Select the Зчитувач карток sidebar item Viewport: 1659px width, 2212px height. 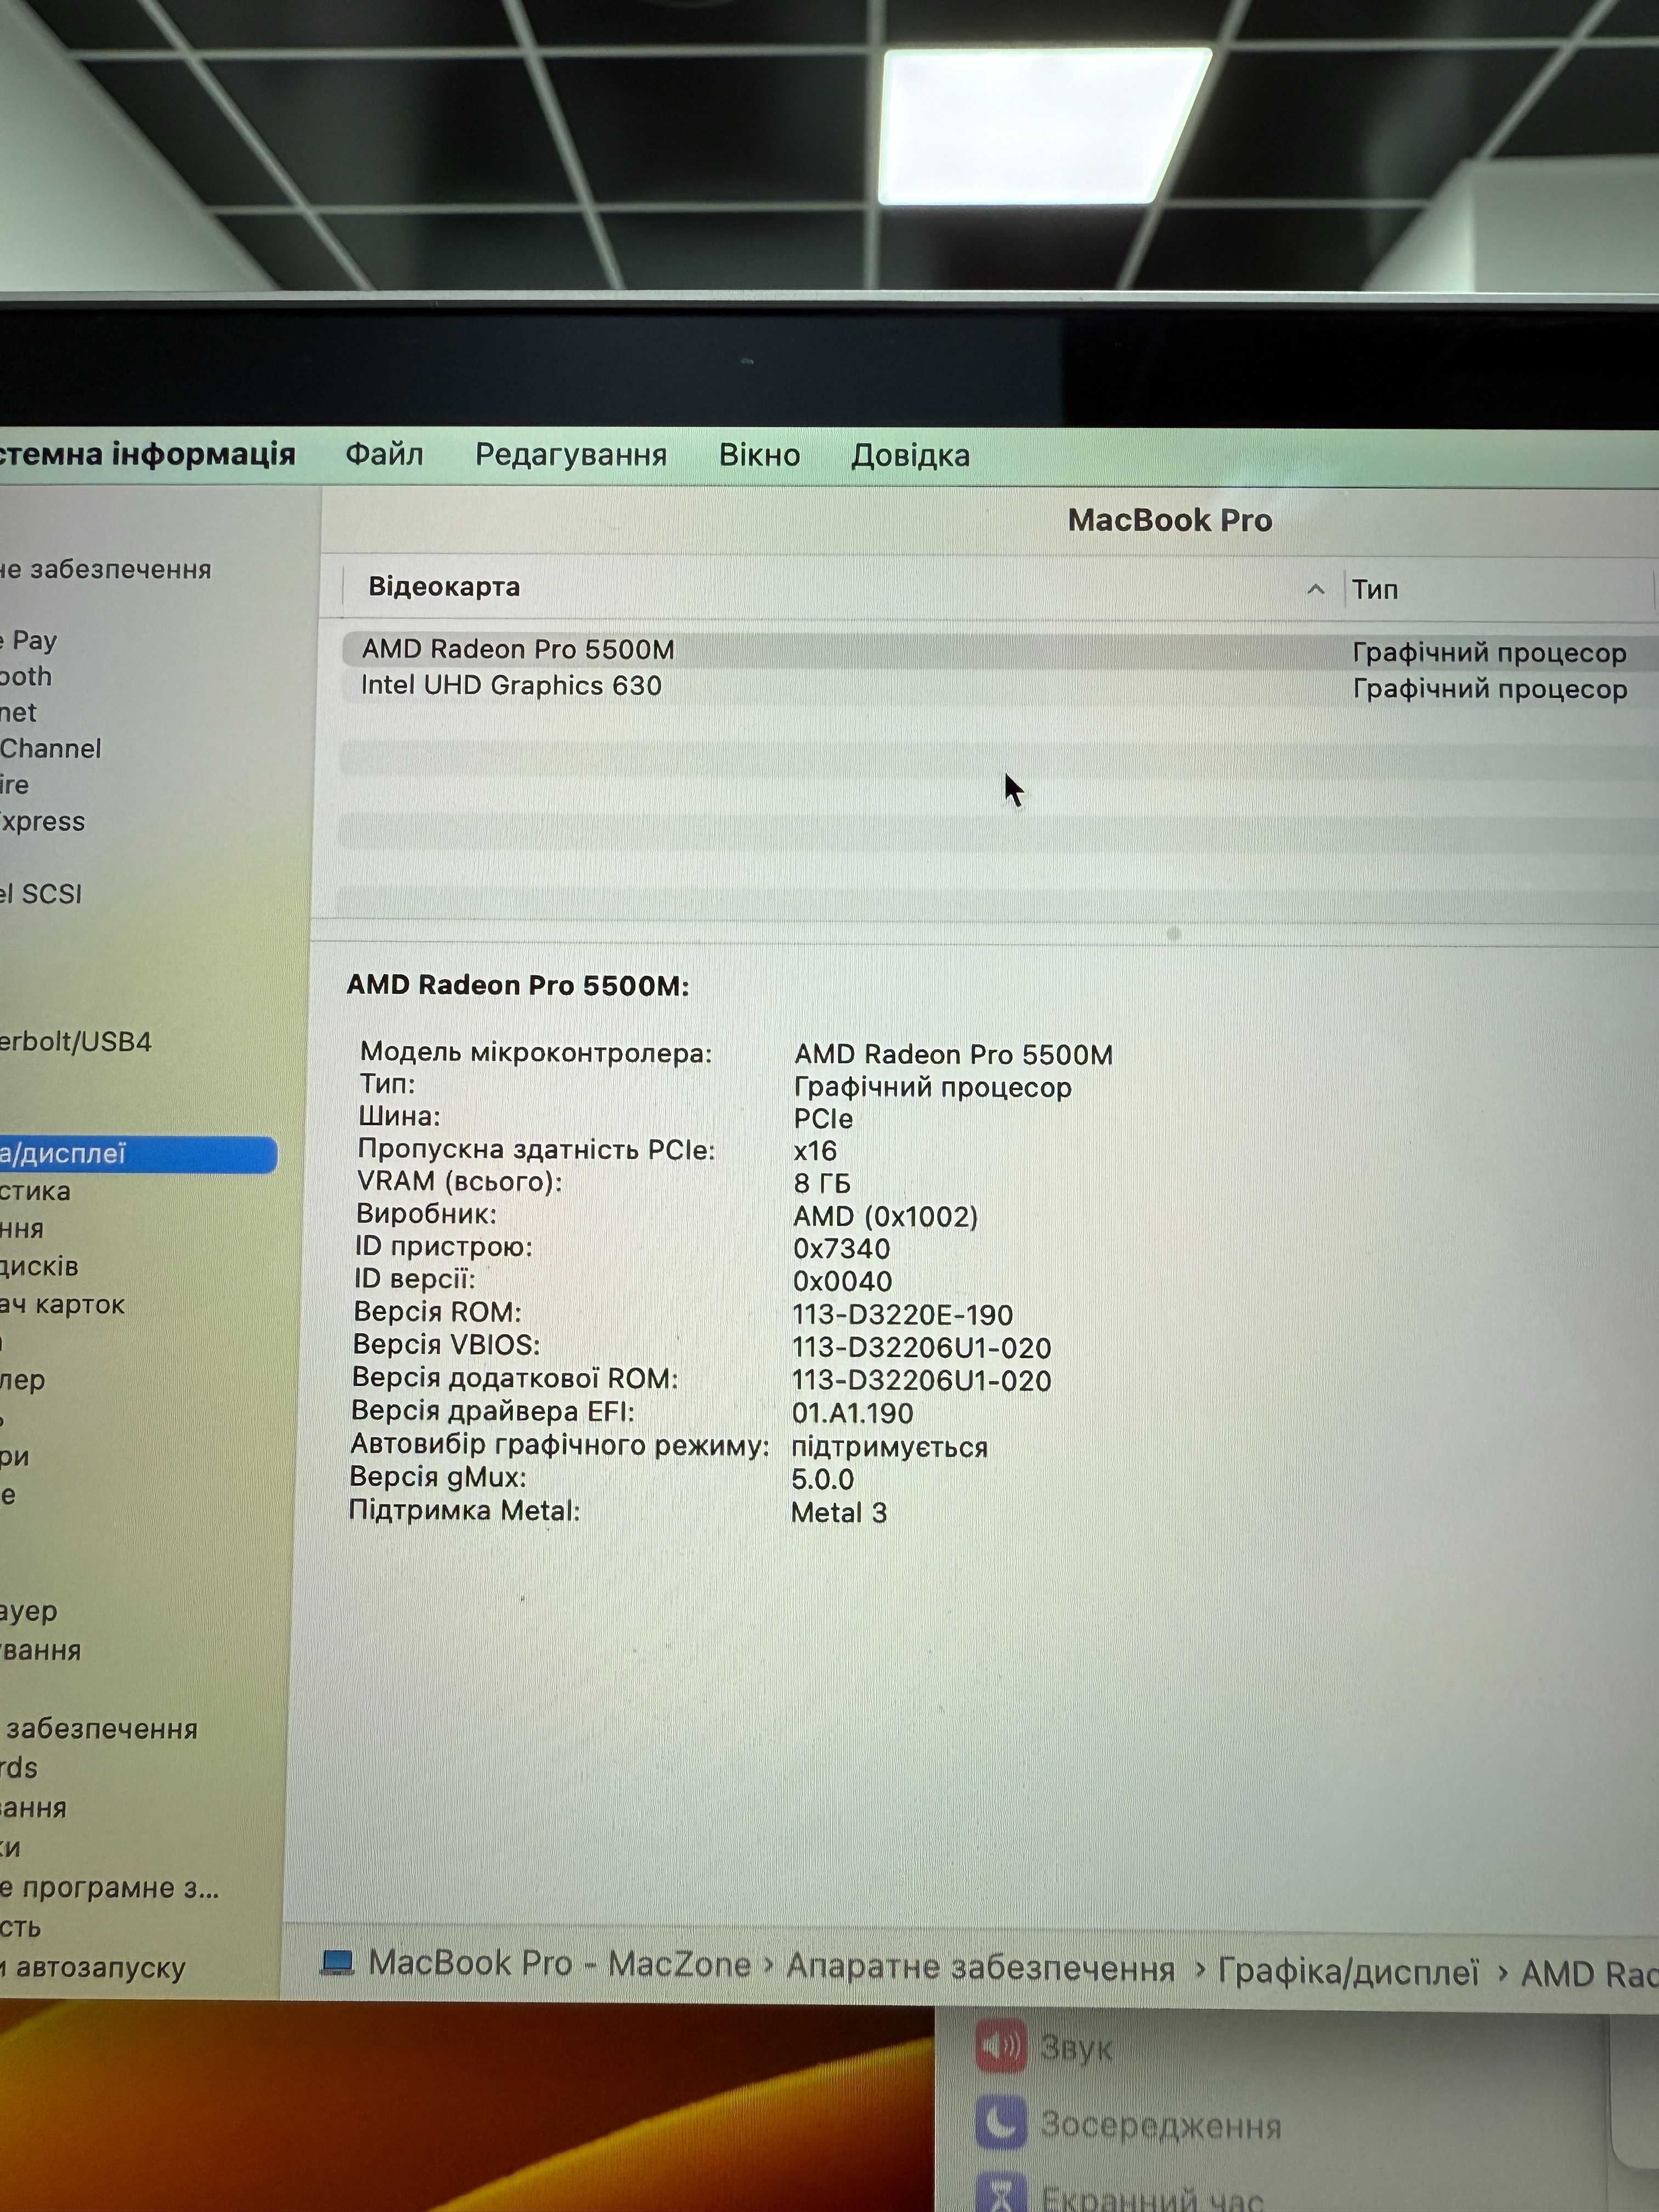pyautogui.click(x=63, y=1305)
